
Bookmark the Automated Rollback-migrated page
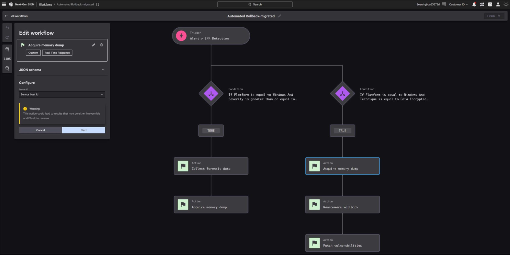point(98,4)
